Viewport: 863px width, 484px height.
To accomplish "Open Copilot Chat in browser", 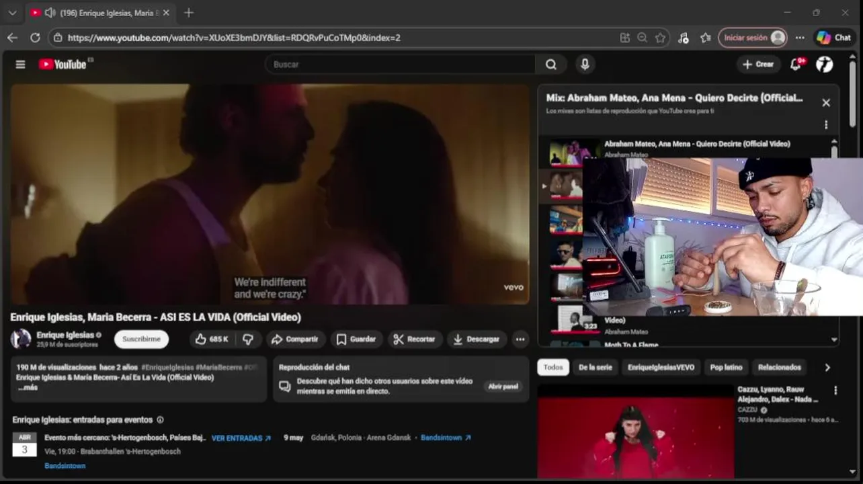I will [x=833, y=38].
